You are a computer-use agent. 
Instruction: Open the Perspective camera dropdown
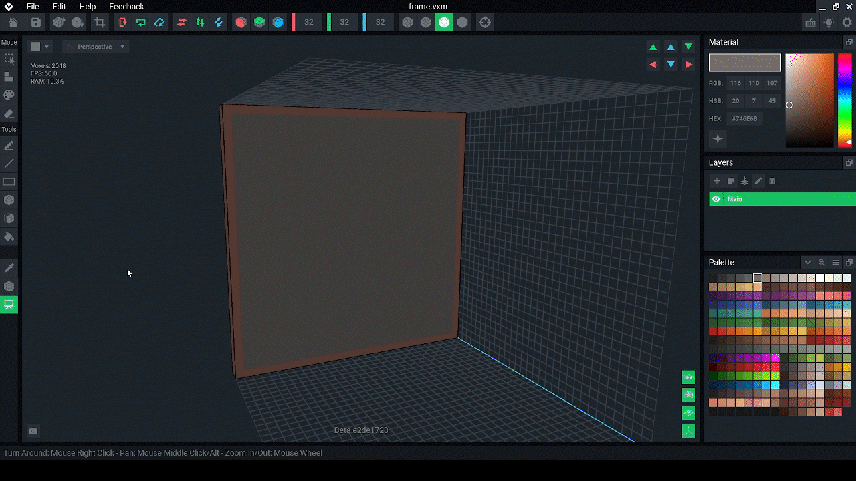pyautogui.click(x=96, y=47)
